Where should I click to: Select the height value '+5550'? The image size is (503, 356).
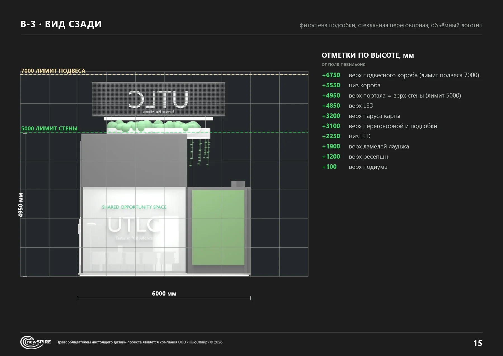[331, 85]
